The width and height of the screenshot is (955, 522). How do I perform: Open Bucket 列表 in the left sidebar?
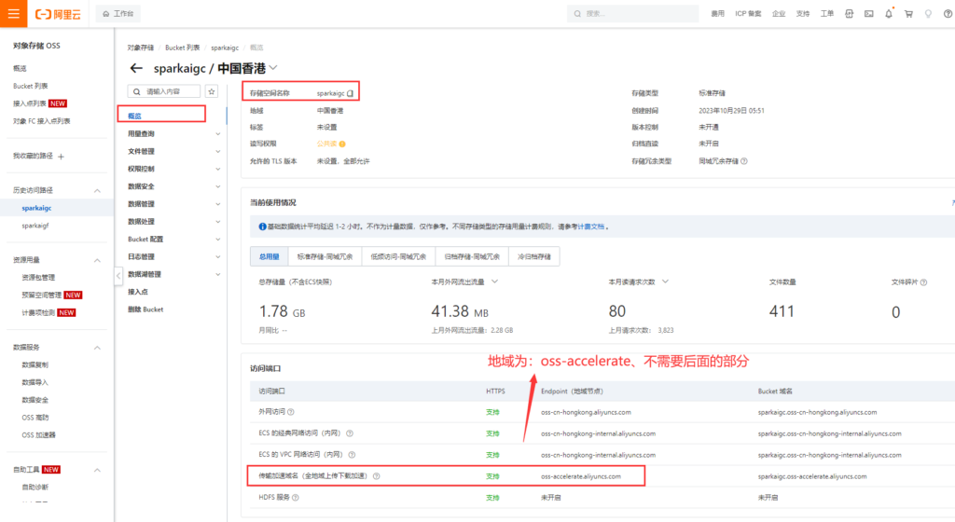click(x=29, y=86)
